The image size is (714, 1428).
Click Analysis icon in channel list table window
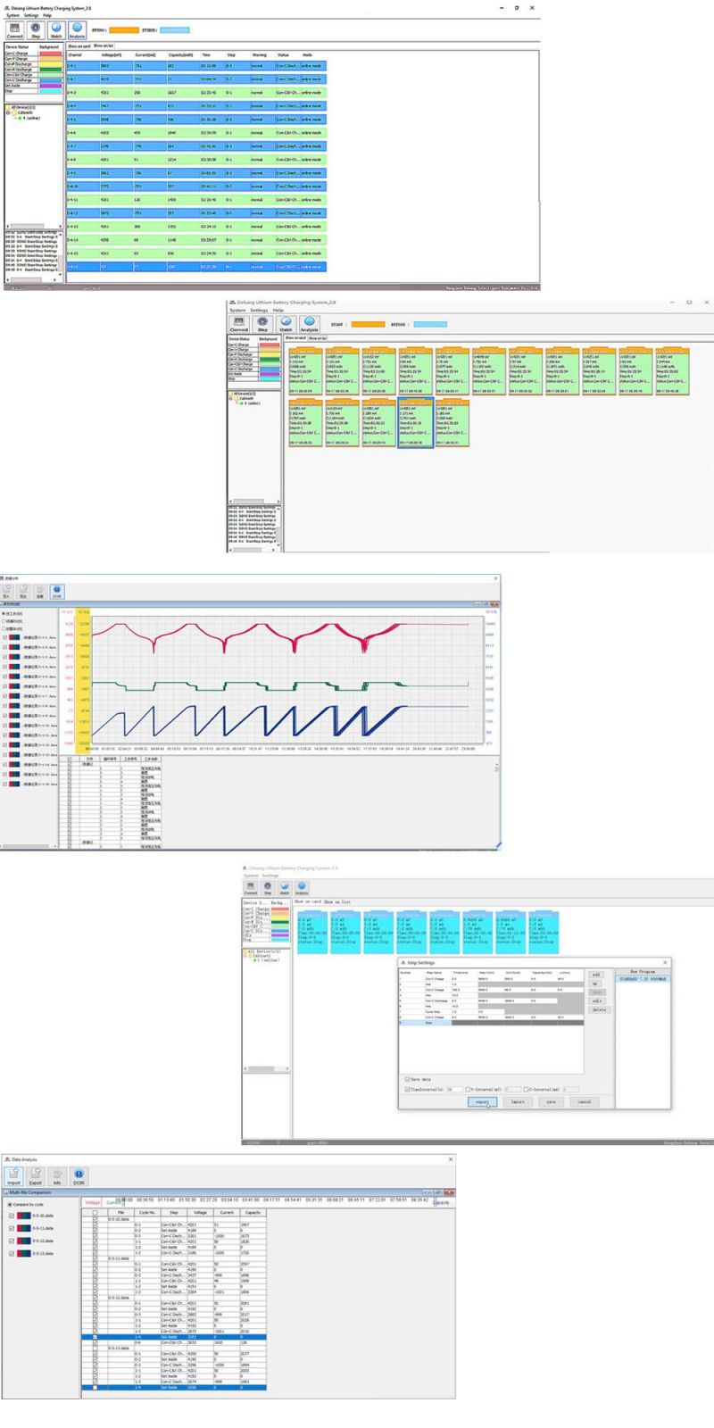(77, 30)
